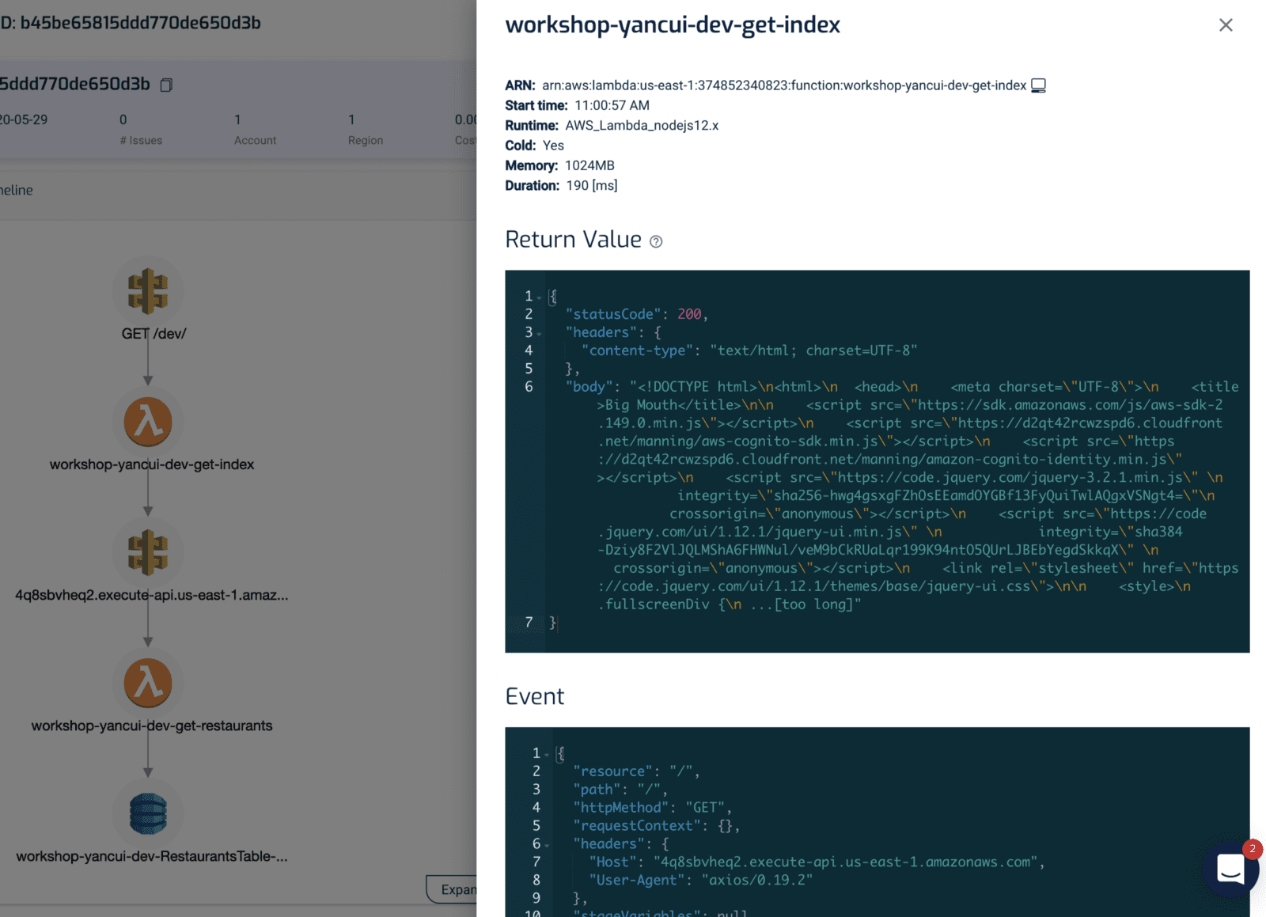
Task: Click the panel title workshop-yancui-dev-get-index
Action: click(673, 25)
